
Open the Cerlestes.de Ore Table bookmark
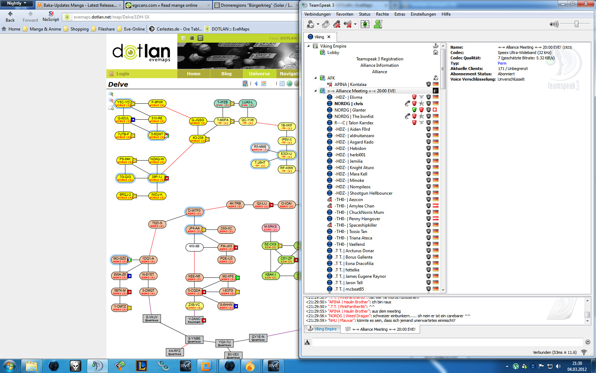click(x=176, y=29)
